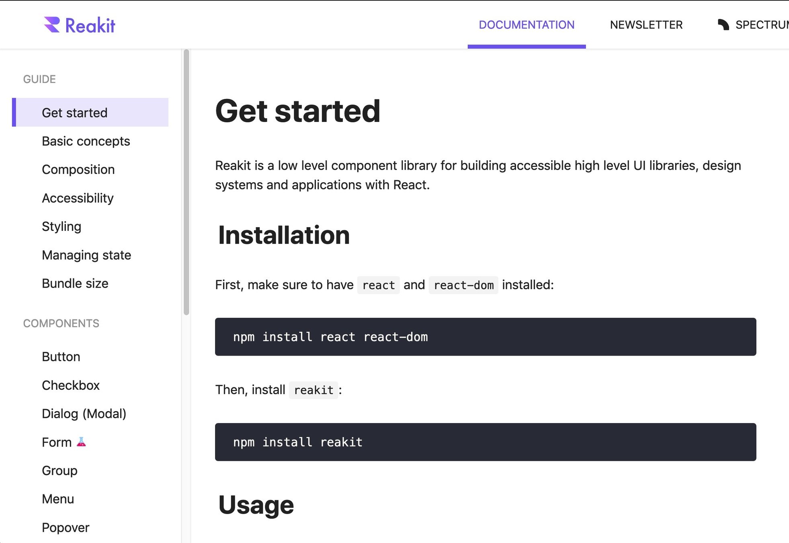Open the Accessibility guide page
The height and width of the screenshot is (543, 789).
[x=78, y=198]
